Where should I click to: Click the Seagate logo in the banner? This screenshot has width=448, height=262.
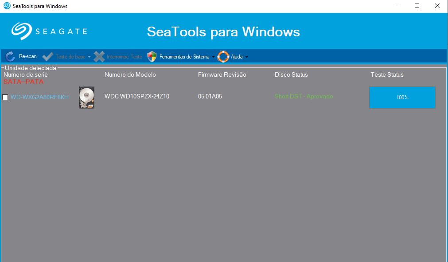point(49,31)
